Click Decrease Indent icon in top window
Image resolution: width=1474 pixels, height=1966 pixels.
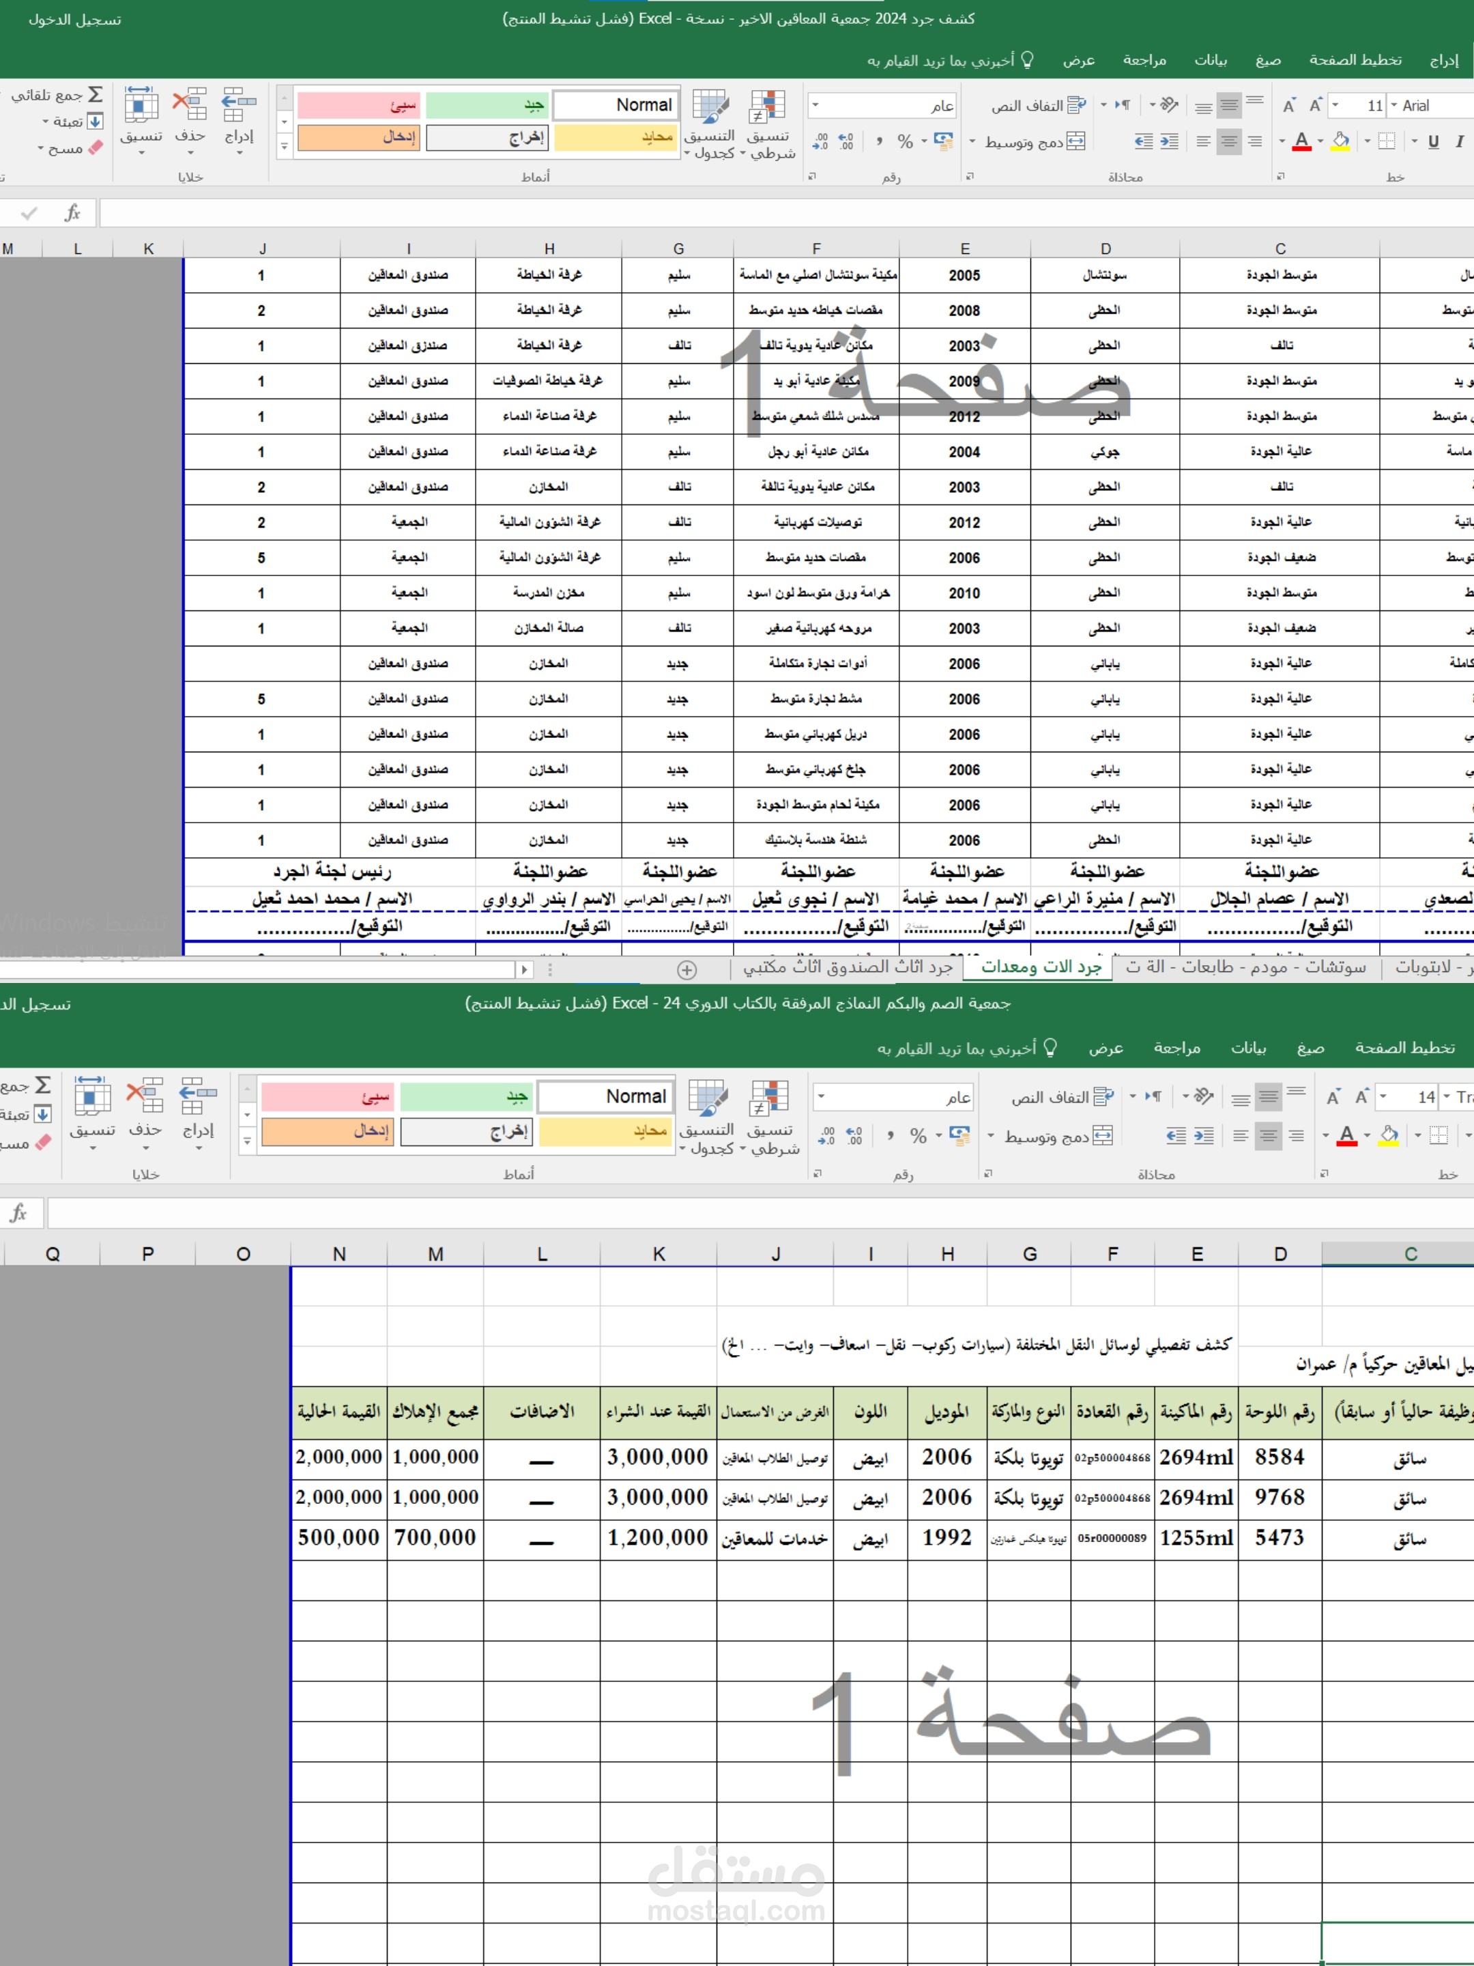[1144, 141]
